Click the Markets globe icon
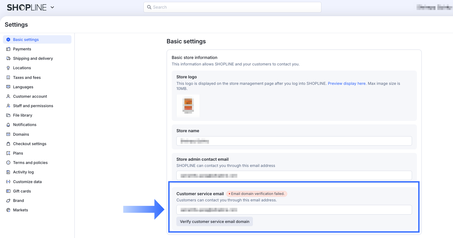 click(x=8, y=210)
